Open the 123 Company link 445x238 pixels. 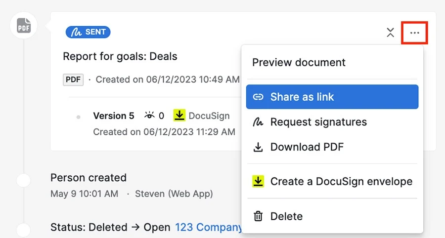(209, 227)
